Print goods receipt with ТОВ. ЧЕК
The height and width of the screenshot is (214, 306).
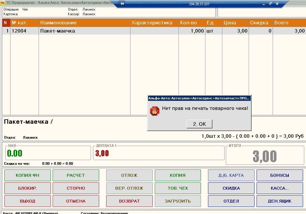pyautogui.click(x=178, y=188)
